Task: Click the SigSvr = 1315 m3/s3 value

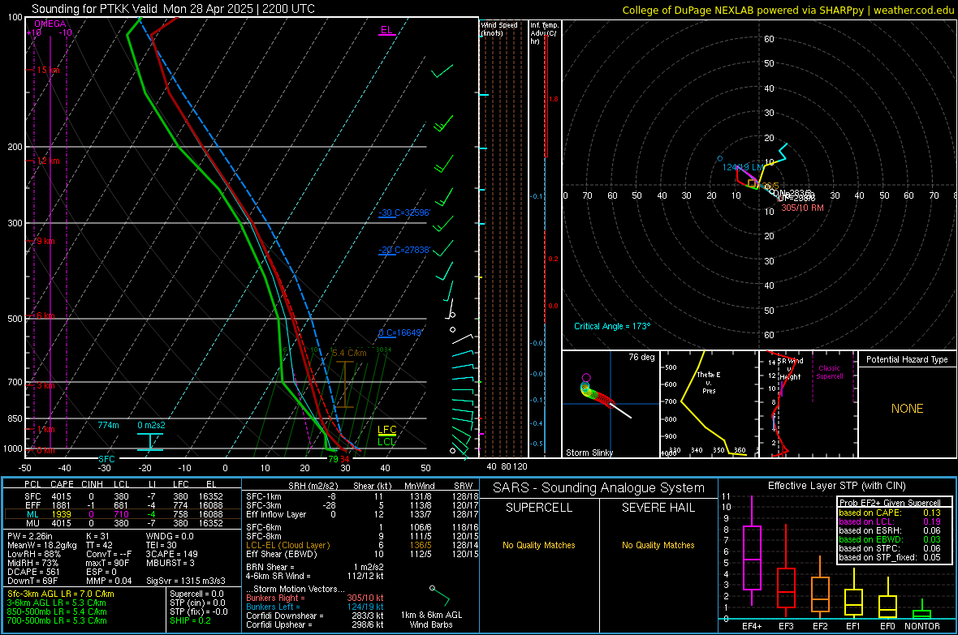Action: coord(185,581)
